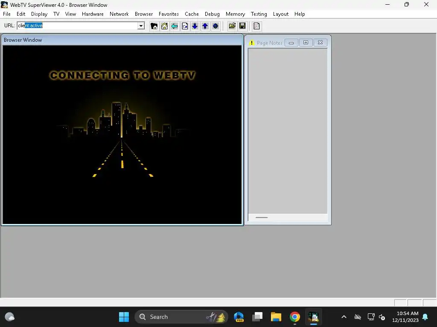Click the yellow warning icon in Page Notes

[x=252, y=43]
